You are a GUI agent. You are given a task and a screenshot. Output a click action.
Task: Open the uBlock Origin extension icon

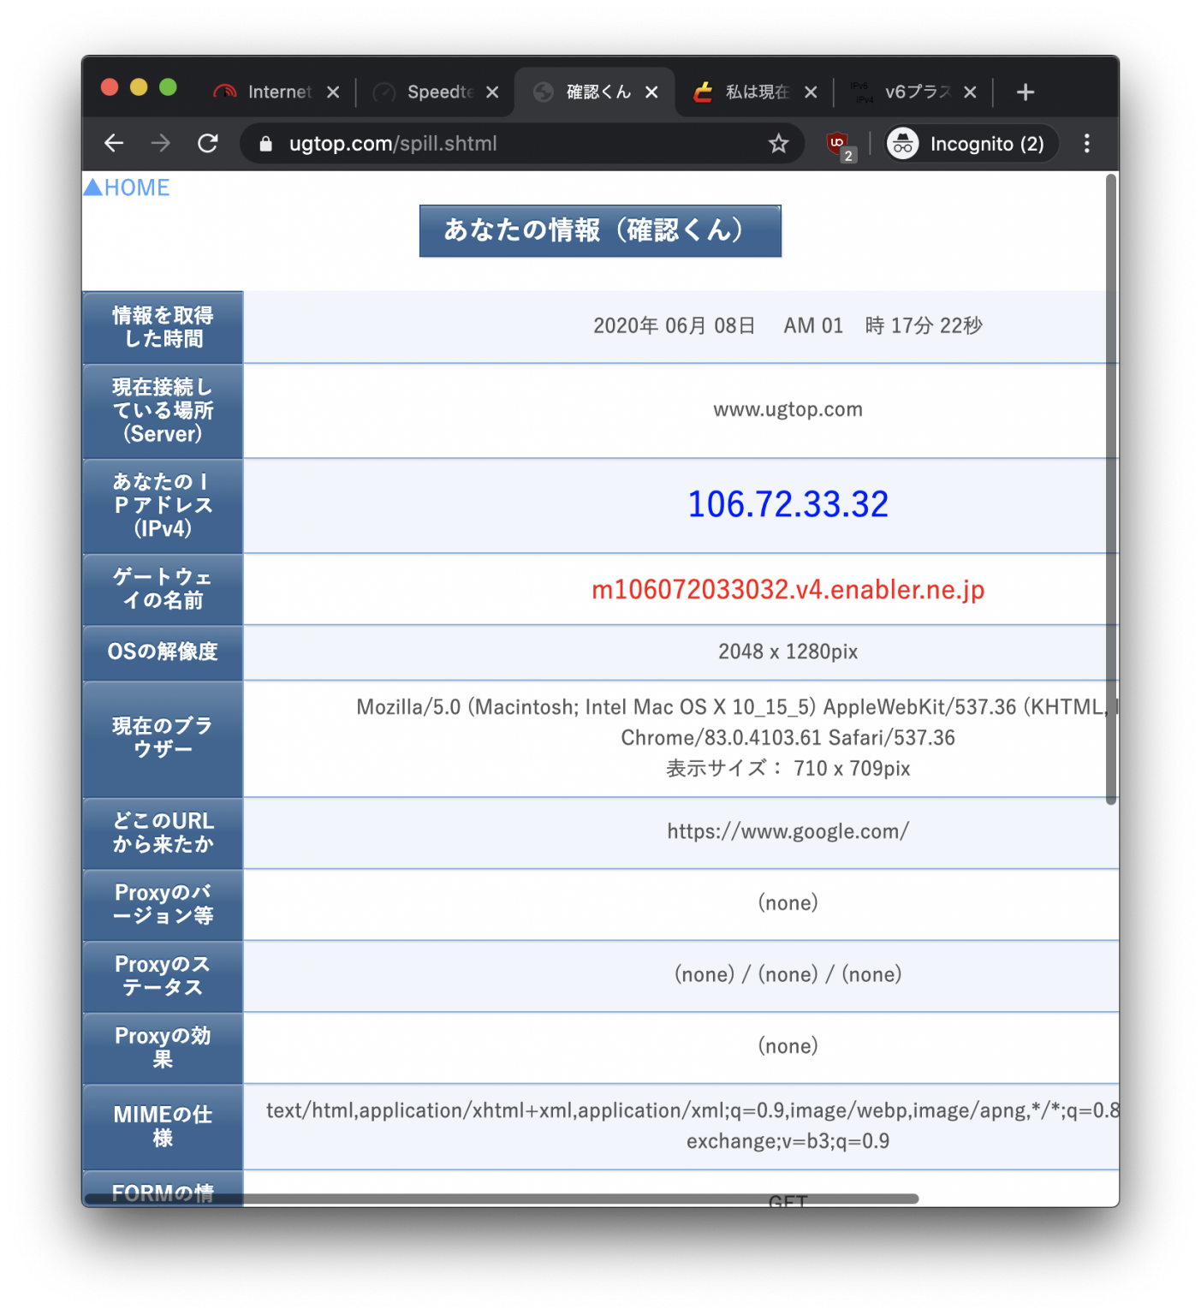(838, 143)
